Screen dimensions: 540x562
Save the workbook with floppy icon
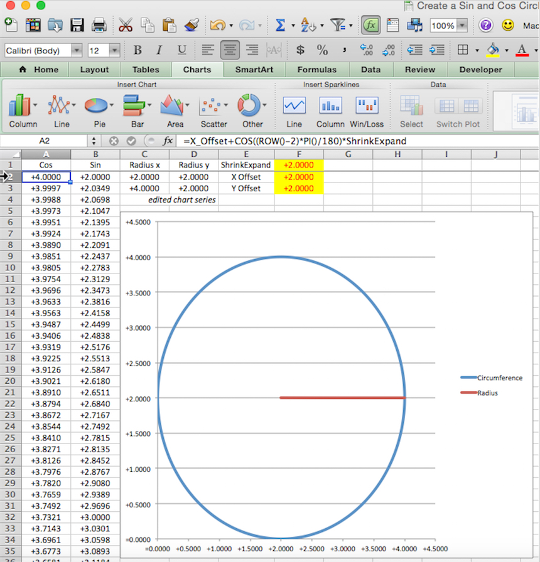click(x=77, y=26)
